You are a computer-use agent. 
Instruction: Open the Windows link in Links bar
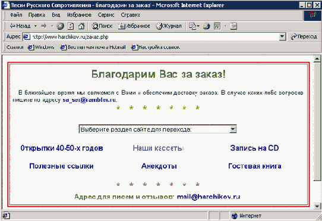click(41, 48)
